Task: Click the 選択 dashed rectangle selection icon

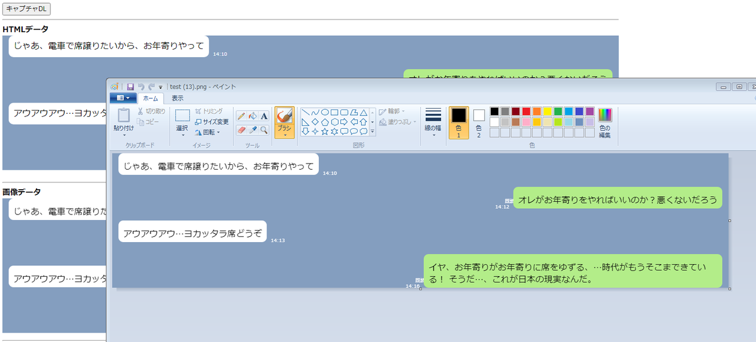Action: click(x=182, y=116)
